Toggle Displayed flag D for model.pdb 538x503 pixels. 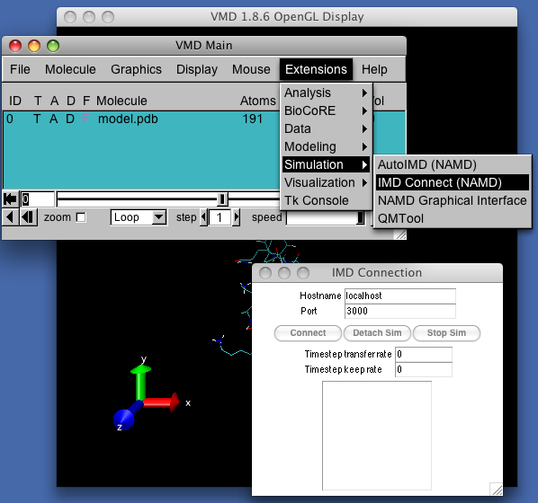point(70,119)
